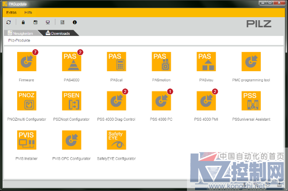Screen dimensions: 288x191
Task: Click the PASmotion label text
Action: tap(161, 80)
